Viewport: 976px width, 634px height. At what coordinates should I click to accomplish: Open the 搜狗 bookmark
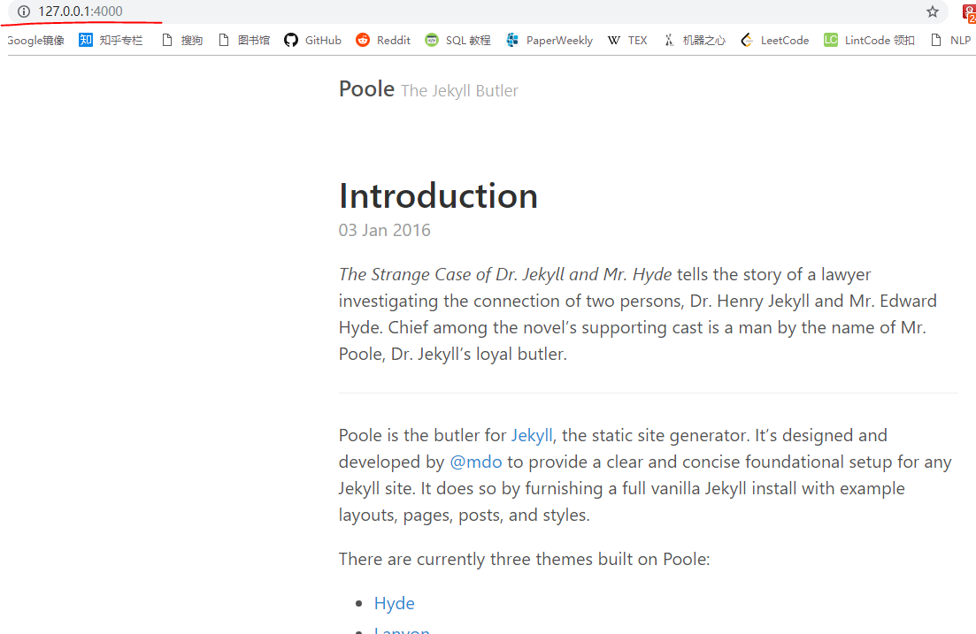click(x=181, y=41)
